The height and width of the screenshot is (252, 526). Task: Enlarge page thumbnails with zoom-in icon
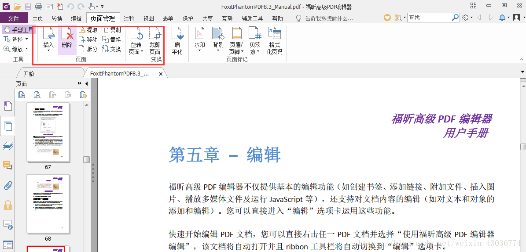(22, 95)
